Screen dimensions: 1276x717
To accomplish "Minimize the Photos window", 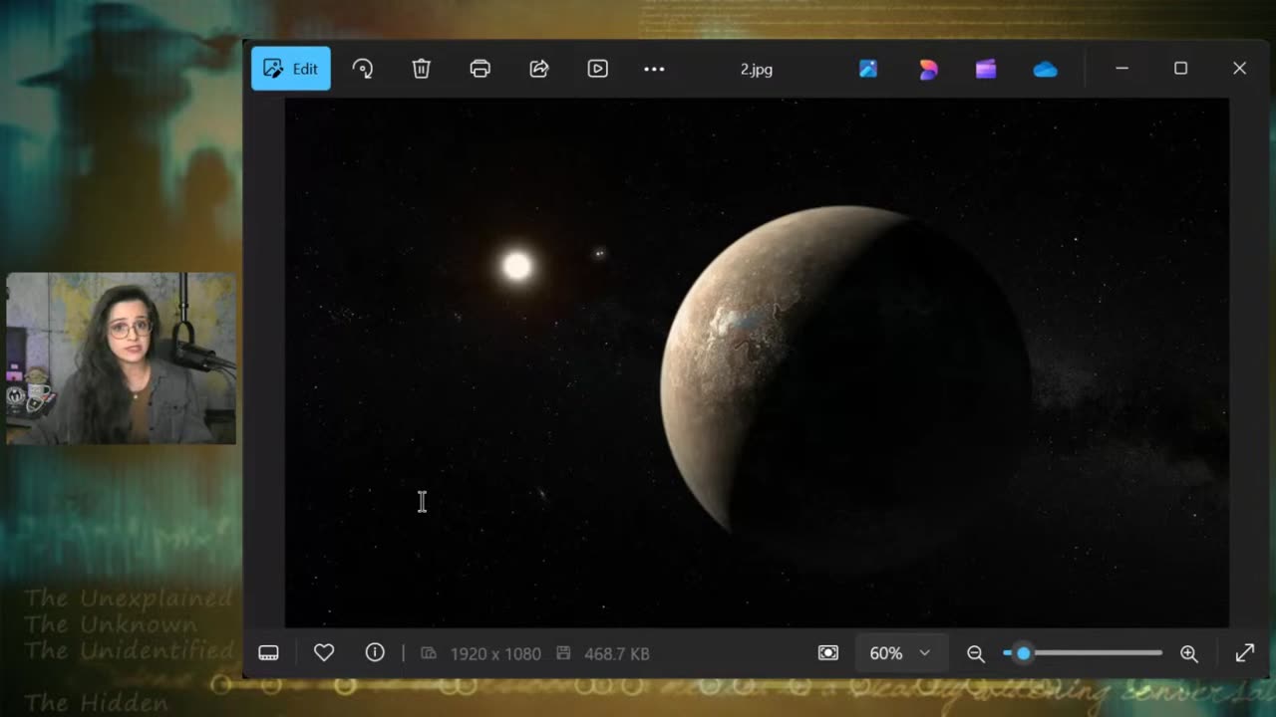I will pyautogui.click(x=1121, y=69).
